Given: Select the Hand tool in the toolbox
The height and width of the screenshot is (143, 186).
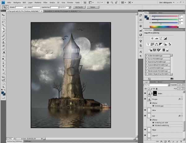Looking at the screenshot, I should click(x=3, y=84).
